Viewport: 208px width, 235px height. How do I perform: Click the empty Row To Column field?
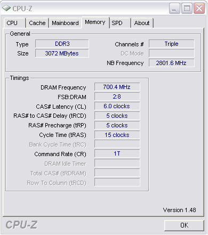pos(117,182)
